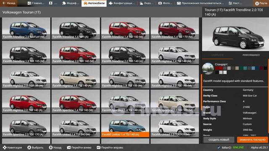Click the Volkswagen brand value
The height and width of the screenshot is (151, 269).
point(249,113)
